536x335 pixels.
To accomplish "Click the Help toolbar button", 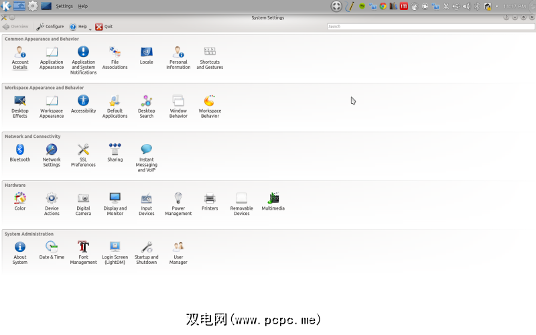I will pyautogui.click(x=78, y=27).
